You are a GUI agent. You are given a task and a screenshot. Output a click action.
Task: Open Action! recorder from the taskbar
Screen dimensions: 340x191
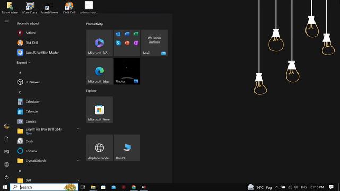[144, 187]
